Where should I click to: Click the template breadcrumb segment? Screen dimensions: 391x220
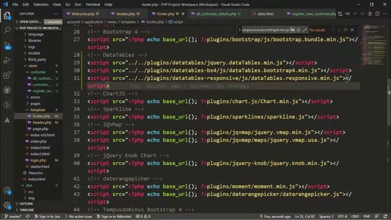[128, 22]
